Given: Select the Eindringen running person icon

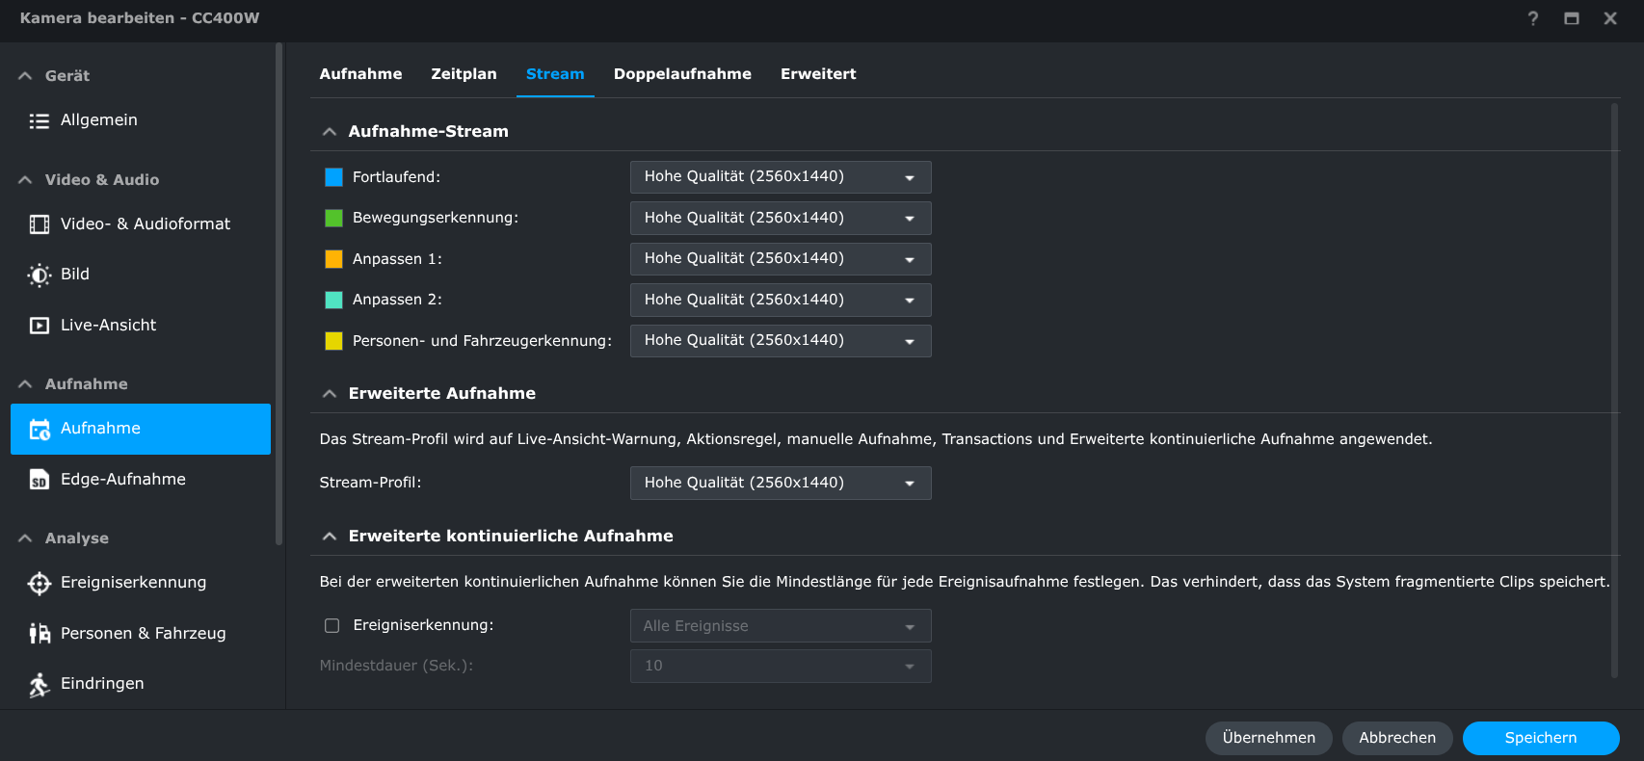Looking at the screenshot, I should point(39,684).
